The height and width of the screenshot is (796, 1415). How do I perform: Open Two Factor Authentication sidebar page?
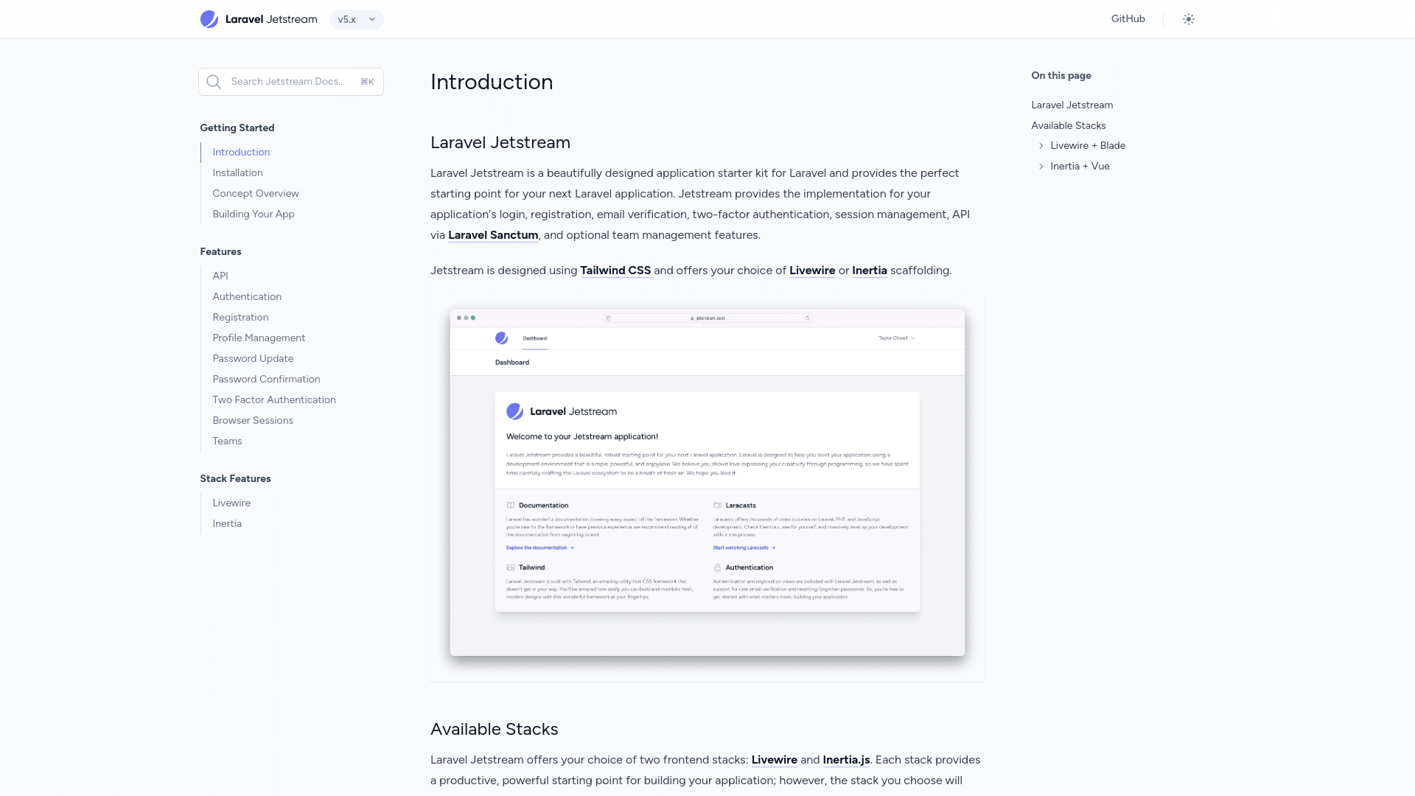tap(274, 399)
